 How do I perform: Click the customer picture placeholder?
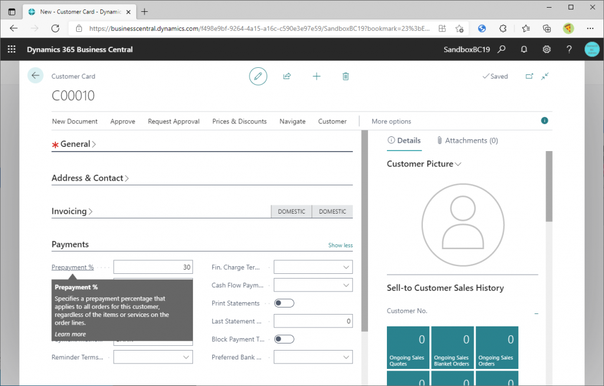coord(462,225)
